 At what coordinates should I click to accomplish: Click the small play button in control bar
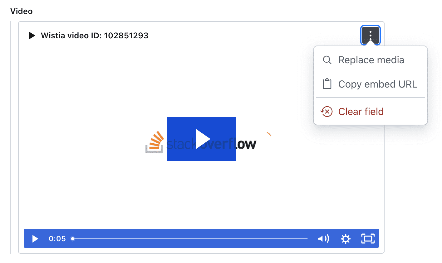tap(35, 239)
